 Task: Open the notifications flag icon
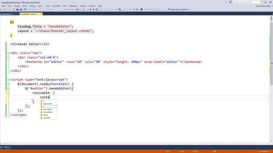226,2
